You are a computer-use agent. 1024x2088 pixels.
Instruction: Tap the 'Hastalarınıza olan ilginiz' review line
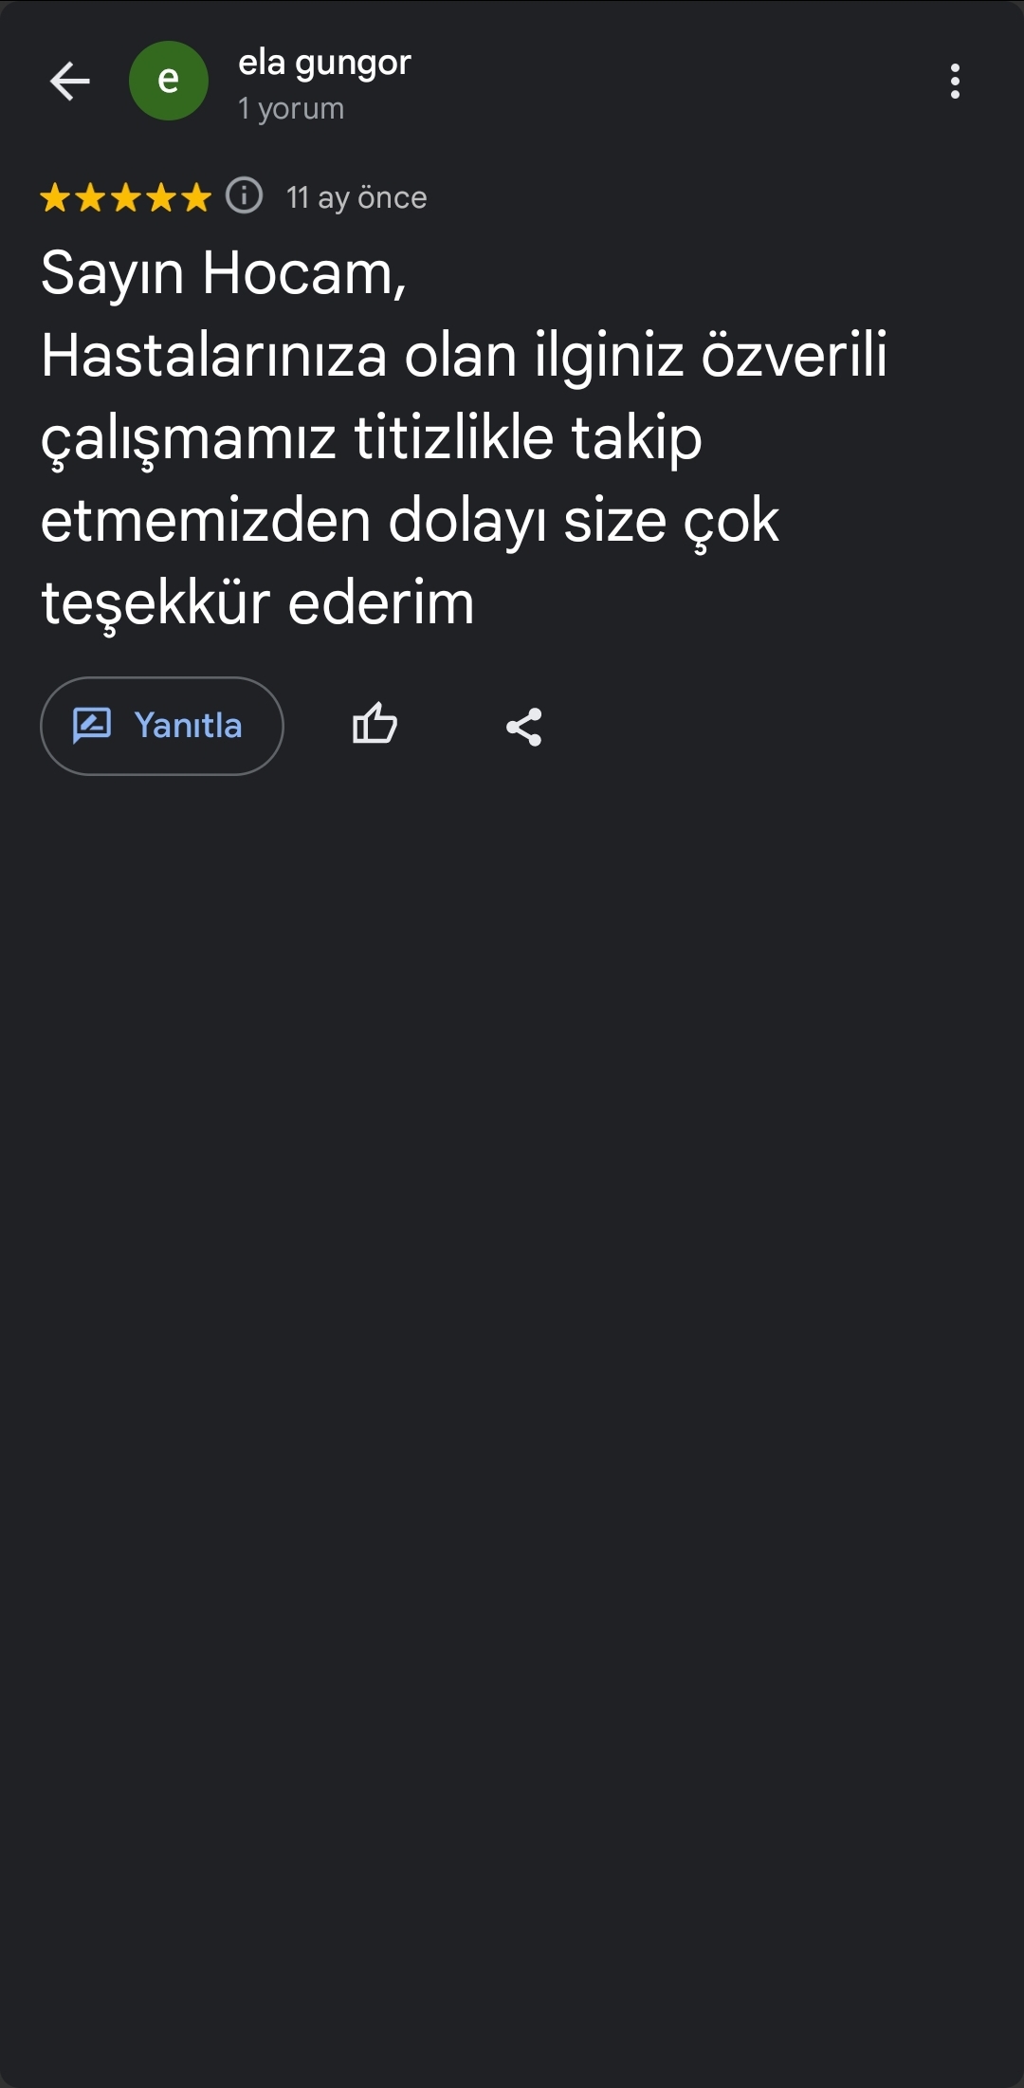(464, 357)
